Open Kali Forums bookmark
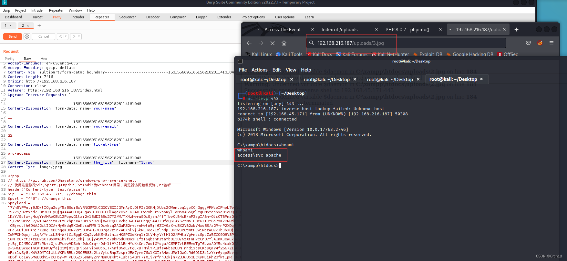Viewport: 567px width, 261px height. tap(351, 54)
